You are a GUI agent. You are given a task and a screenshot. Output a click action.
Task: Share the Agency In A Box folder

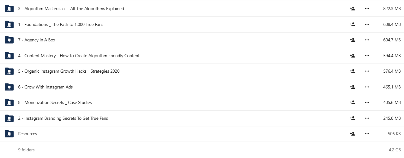click(353, 40)
